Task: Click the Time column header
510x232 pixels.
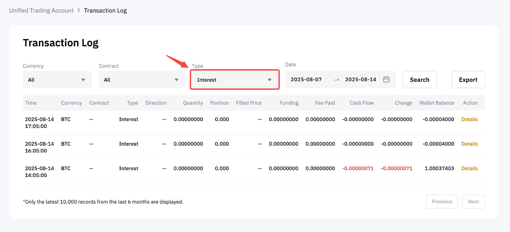Action: point(31,103)
